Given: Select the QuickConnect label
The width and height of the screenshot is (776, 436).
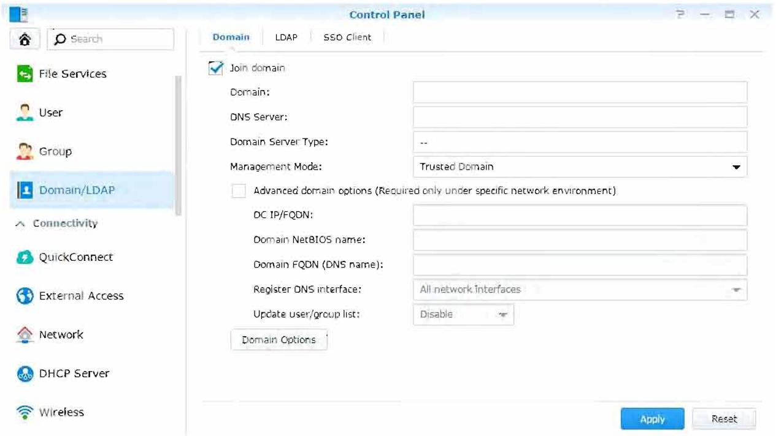Looking at the screenshot, I should tap(76, 257).
